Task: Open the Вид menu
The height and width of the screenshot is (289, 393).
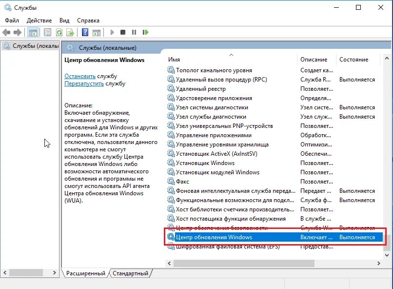Action: (x=64, y=21)
